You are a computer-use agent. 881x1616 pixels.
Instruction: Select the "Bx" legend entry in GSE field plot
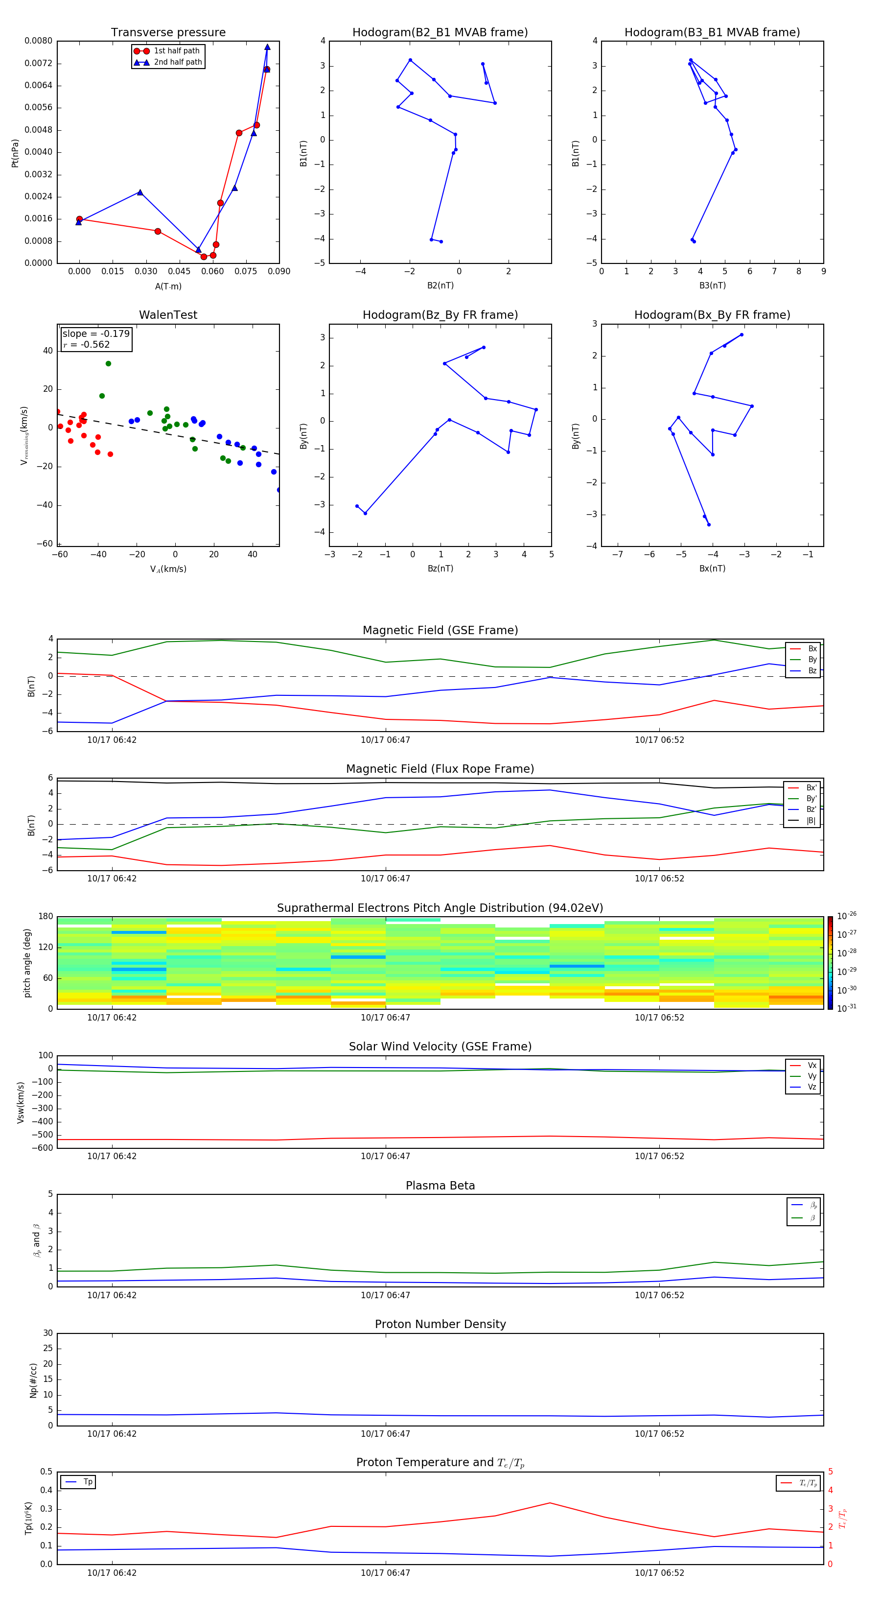click(x=804, y=649)
